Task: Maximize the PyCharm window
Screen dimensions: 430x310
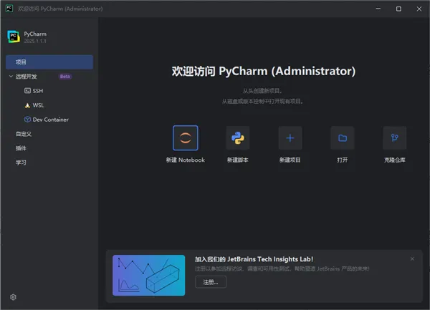Action: [x=398, y=9]
